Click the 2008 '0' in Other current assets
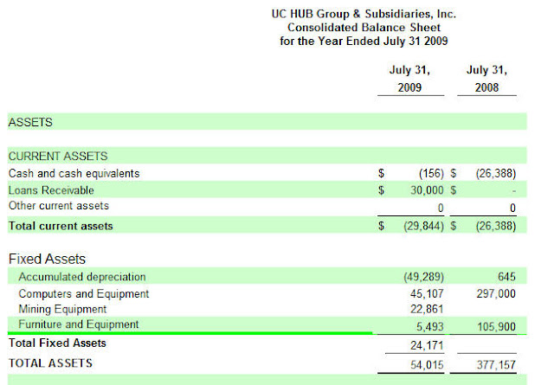554x385 pixels. (512, 208)
